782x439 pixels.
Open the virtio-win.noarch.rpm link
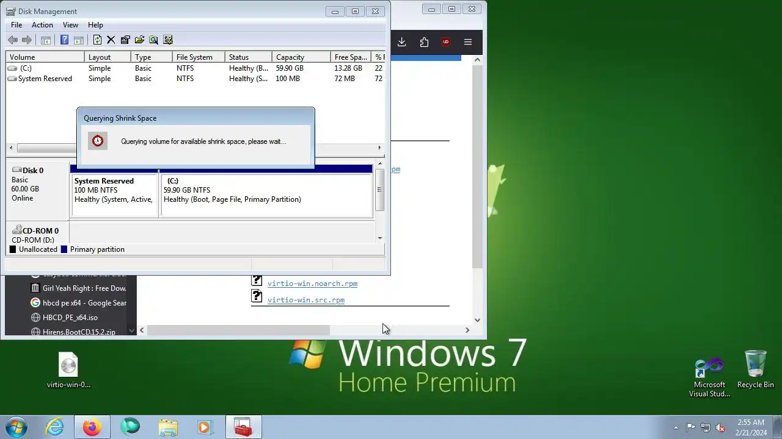click(x=312, y=284)
